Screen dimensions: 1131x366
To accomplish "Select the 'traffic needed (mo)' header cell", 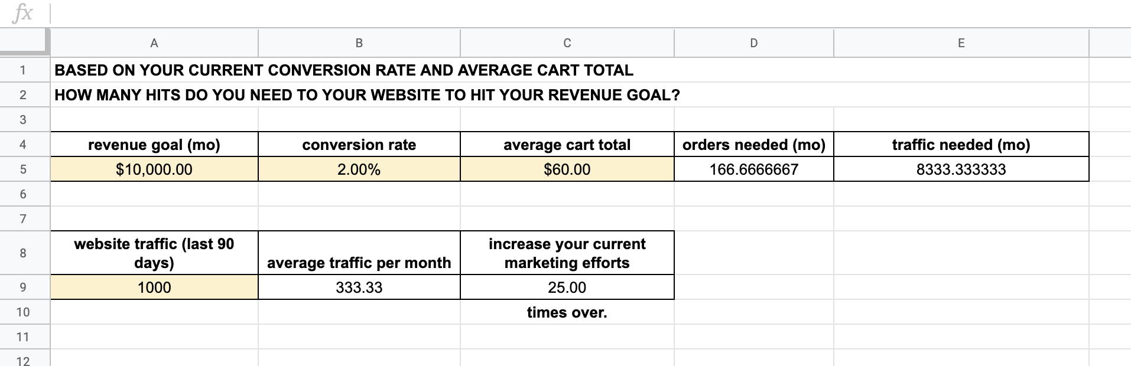I will (x=961, y=145).
